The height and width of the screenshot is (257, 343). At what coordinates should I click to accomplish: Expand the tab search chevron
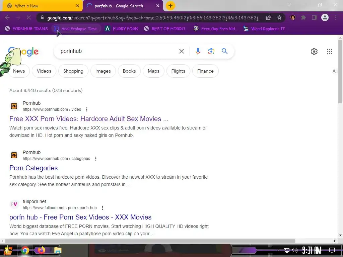click(x=289, y=5)
